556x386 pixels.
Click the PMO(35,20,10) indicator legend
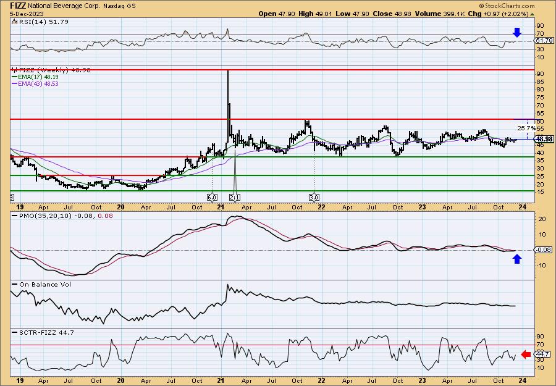coord(62,216)
